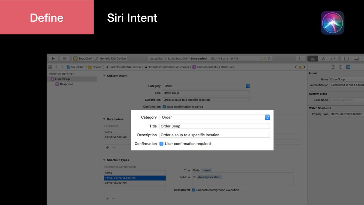This screenshot has height=205, width=364.
Task: Open the code snippet library braces button
Action: (301, 59)
